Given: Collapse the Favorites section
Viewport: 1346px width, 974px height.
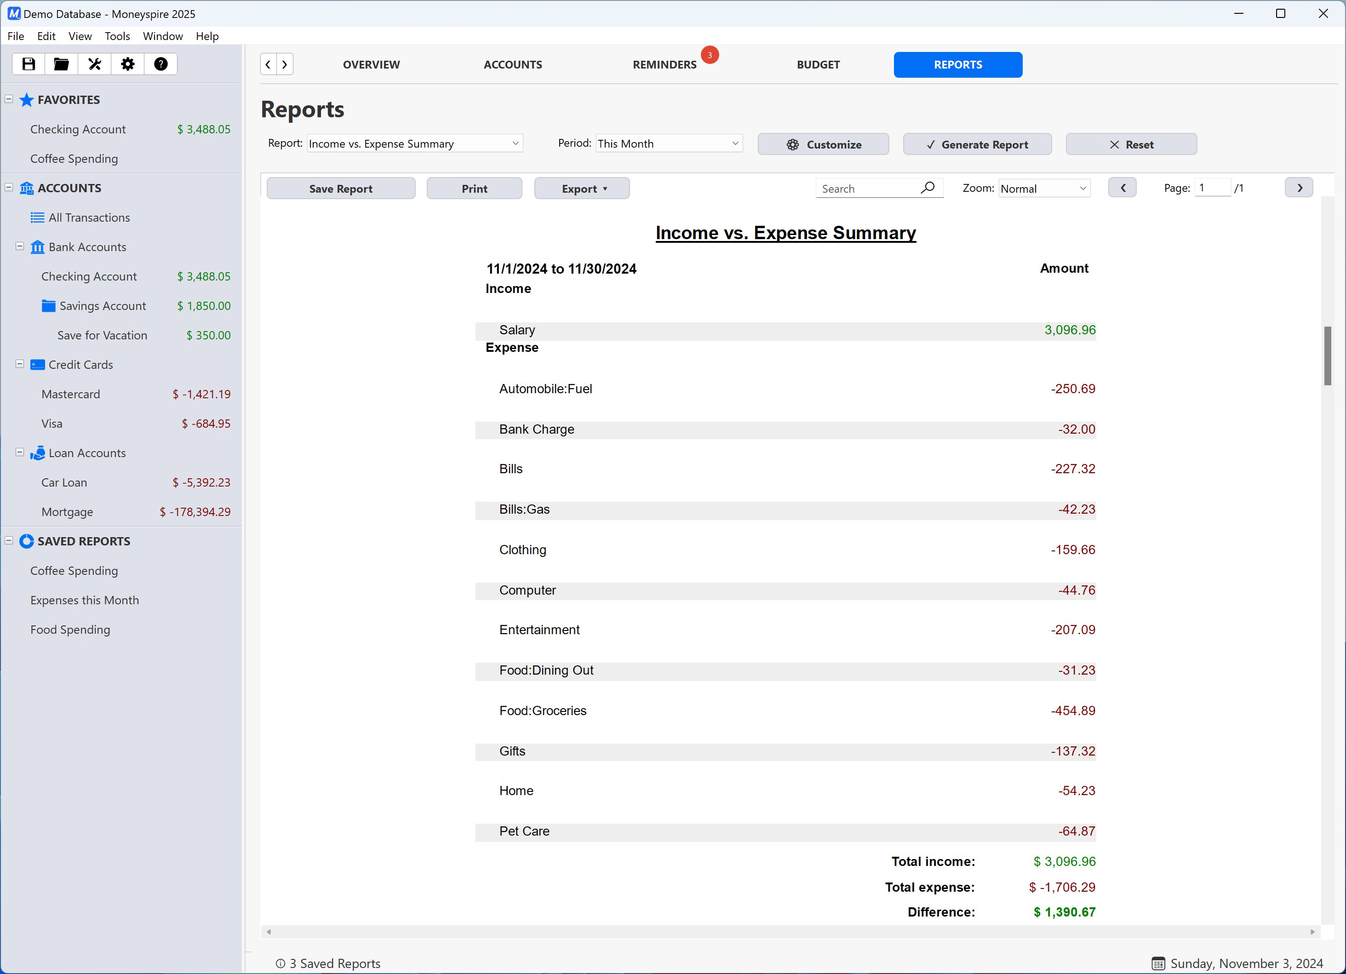Looking at the screenshot, I should tap(9, 99).
